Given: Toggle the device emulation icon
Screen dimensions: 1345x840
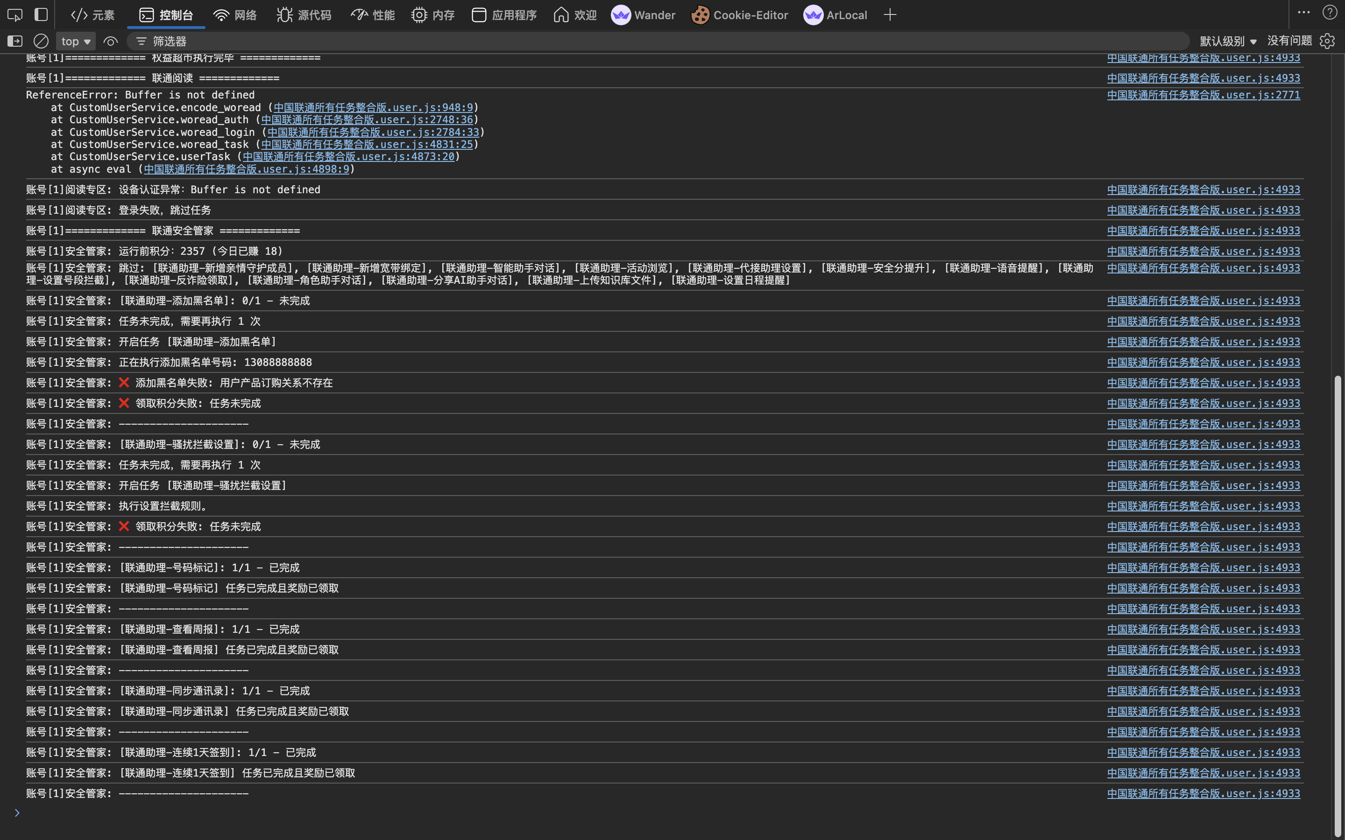Looking at the screenshot, I should [41, 15].
